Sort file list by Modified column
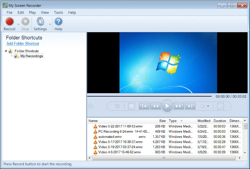This screenshot has width=250, height=169. pos(204,121)
